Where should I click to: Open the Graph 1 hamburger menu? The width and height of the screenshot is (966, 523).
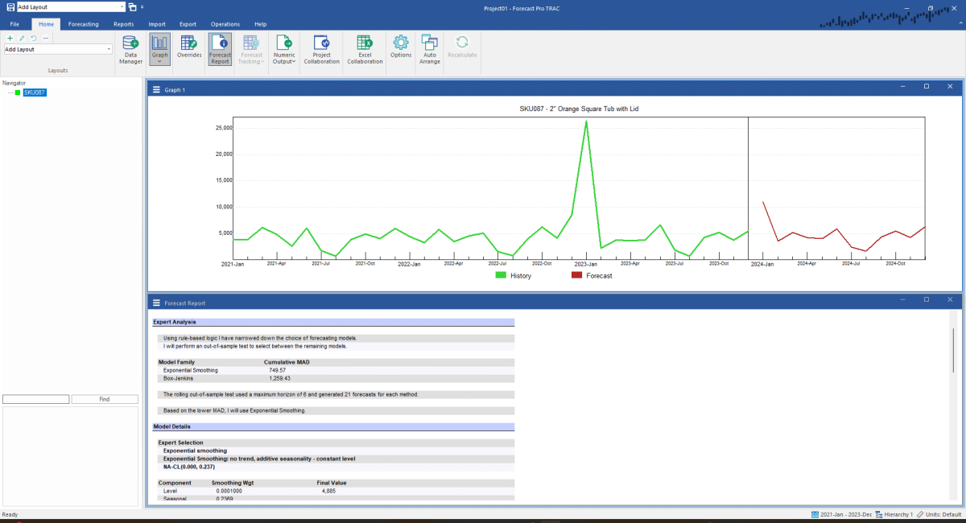pos(156,89)
